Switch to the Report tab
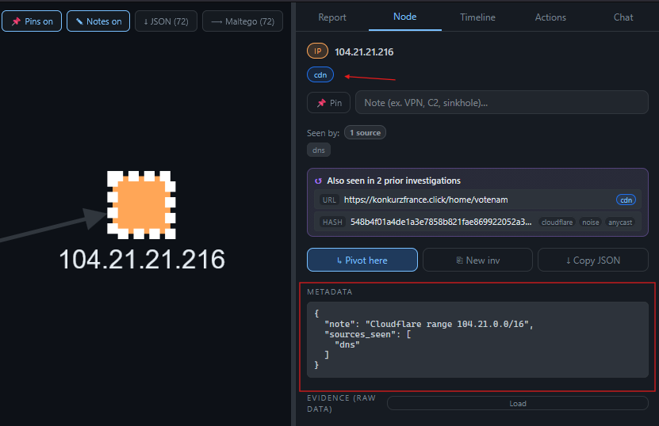The width and height of the screenshot is (659, 426). tap(332, 17)
